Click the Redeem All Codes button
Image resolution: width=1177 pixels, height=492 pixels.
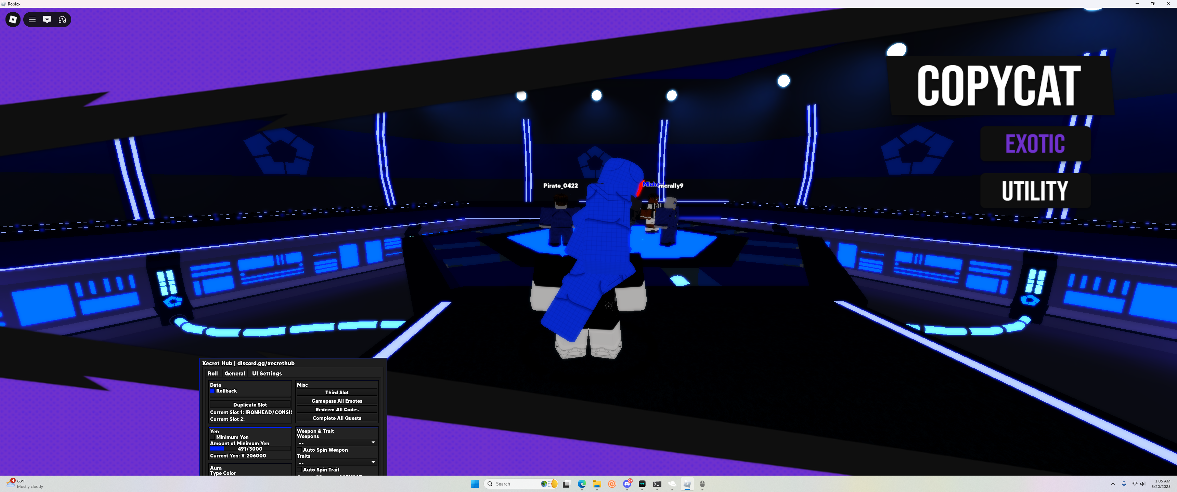click(337, 409)
